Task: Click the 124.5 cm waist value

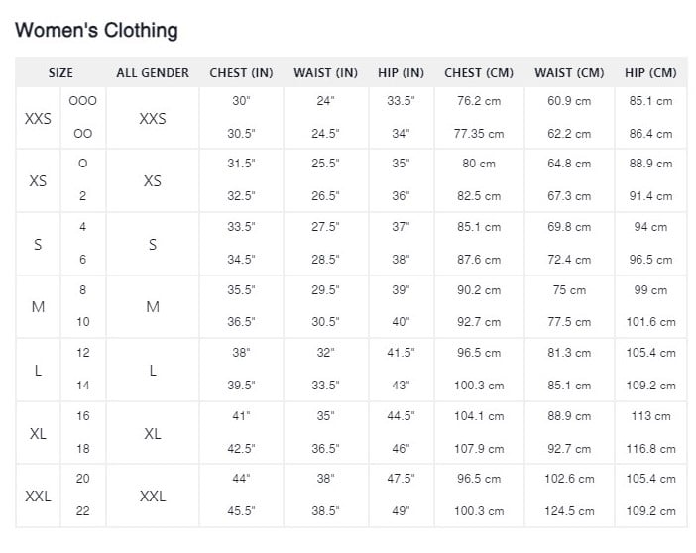Action: (569, 511)
